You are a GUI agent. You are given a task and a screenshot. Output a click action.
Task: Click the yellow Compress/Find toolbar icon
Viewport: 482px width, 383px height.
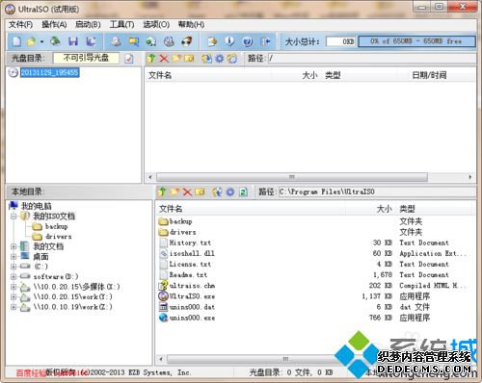[x=134, y=41]
